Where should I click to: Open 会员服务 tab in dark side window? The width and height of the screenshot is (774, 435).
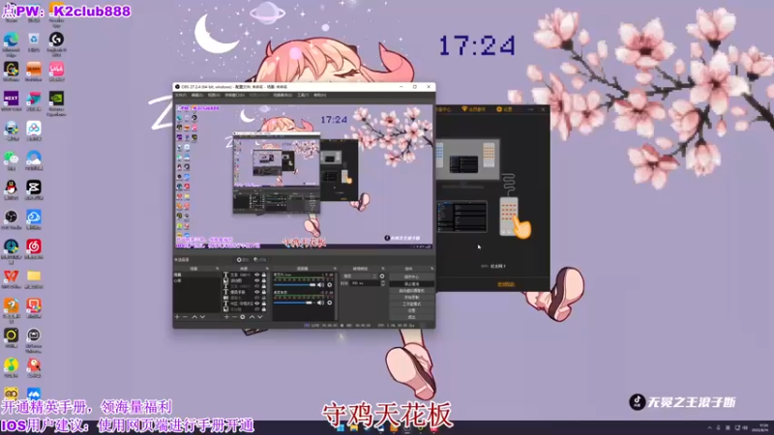tap(474, 109)
